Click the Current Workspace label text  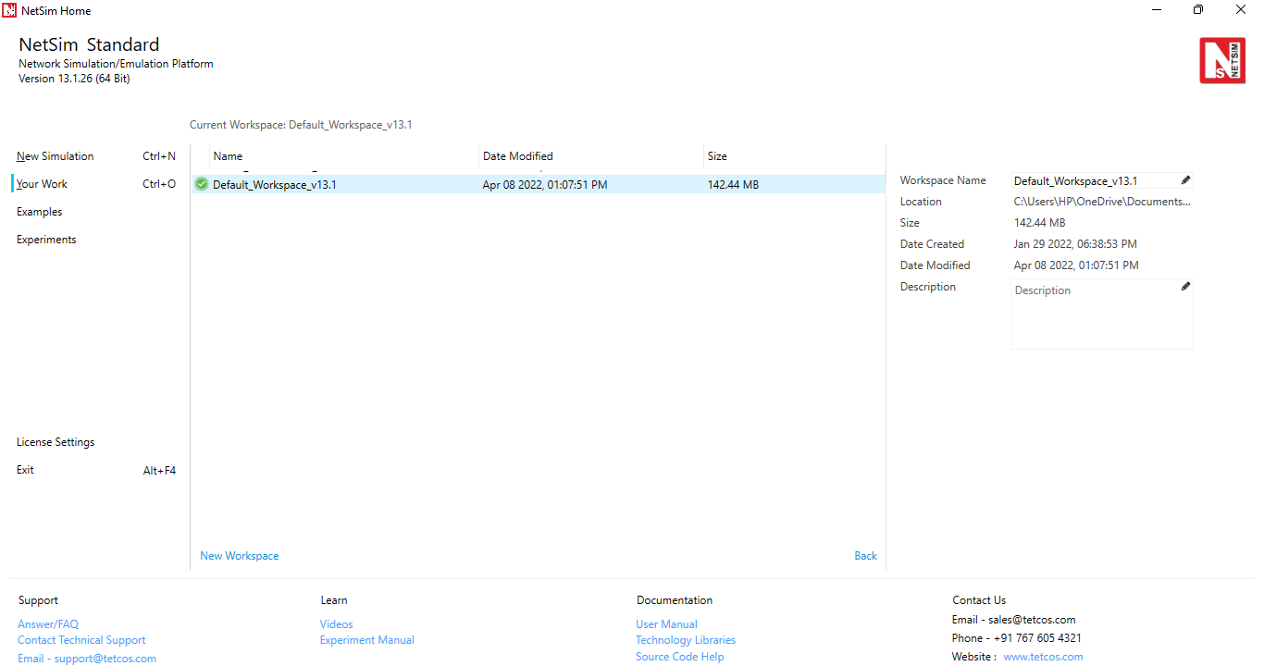click(301, 125)
